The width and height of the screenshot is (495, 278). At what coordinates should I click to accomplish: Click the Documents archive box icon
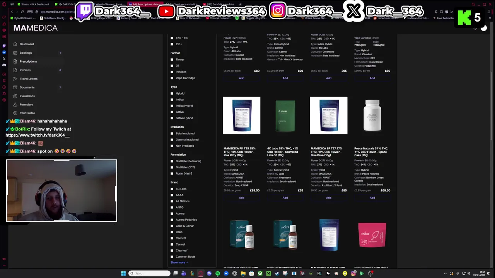tap(15, 87)
